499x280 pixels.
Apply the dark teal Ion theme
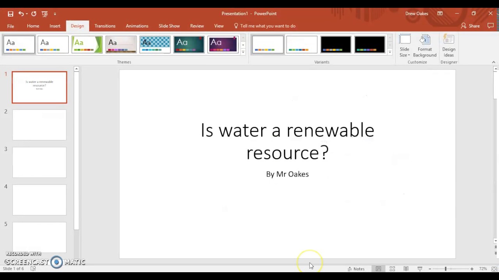click(x=189, y=45)
